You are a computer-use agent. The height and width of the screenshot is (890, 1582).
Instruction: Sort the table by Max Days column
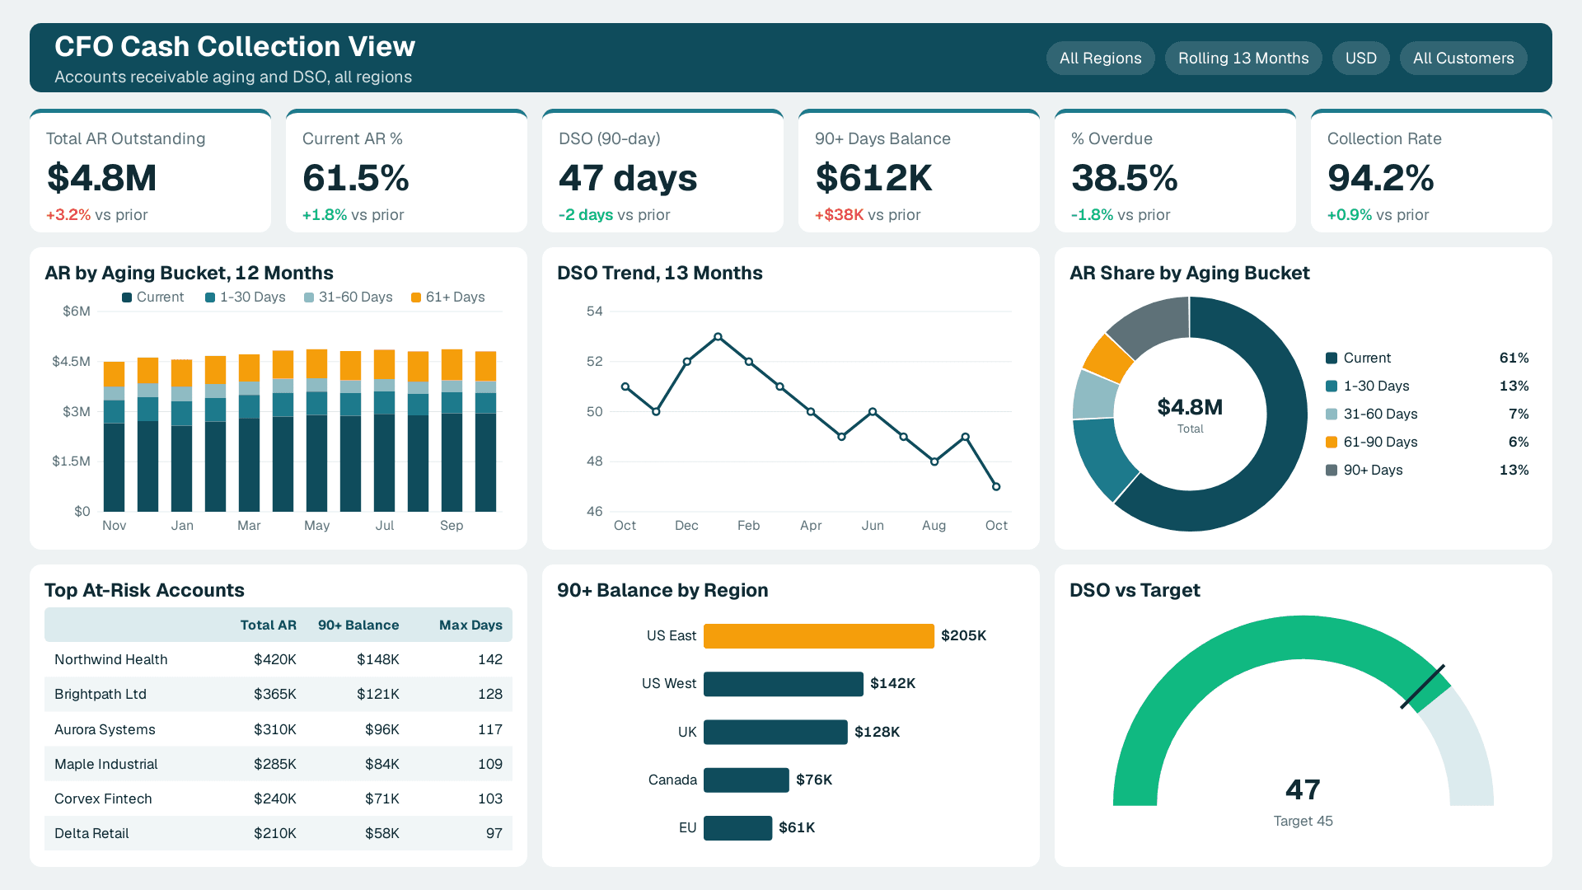click(470, 625)
